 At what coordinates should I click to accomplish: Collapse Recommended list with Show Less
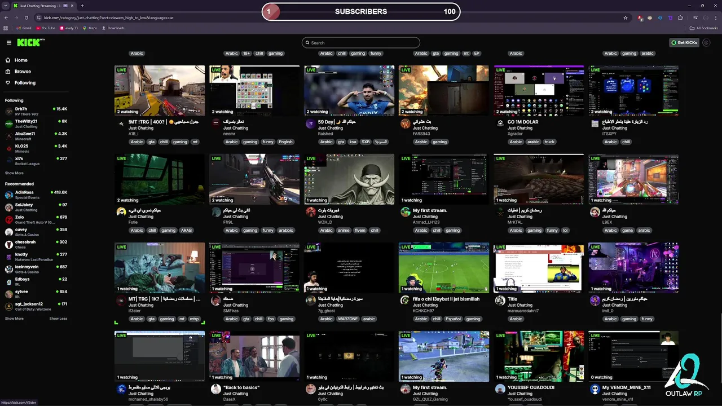58,319
